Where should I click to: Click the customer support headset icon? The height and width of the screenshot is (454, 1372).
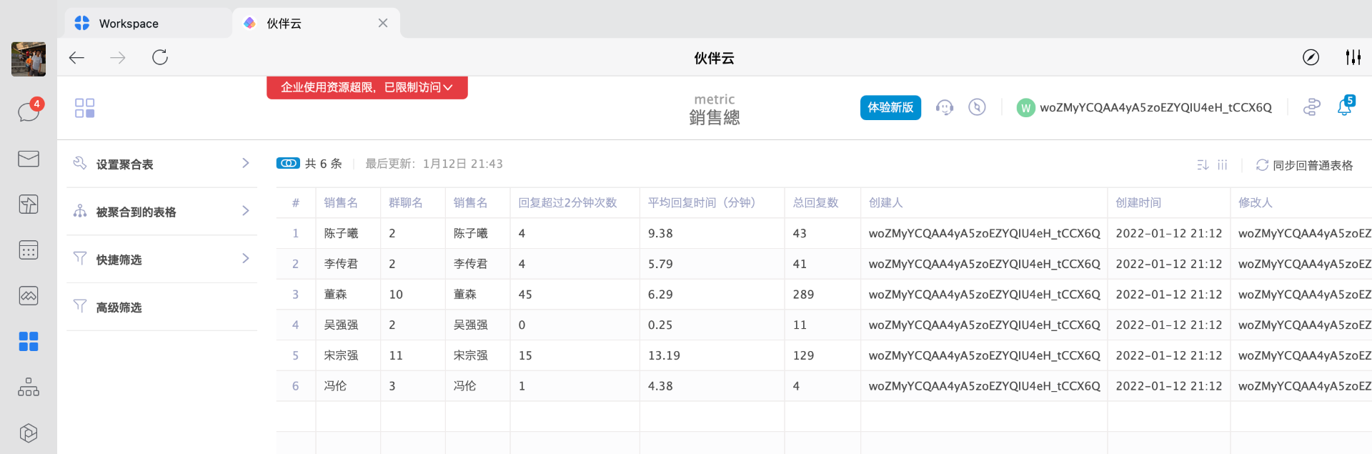(945, 107)
